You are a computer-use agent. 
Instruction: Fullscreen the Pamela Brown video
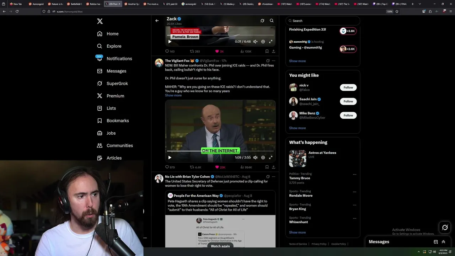pyautogui.click(x=271, y=42)
